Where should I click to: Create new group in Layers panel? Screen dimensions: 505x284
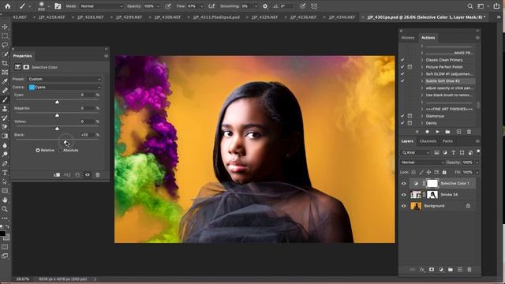pos(451,270)
